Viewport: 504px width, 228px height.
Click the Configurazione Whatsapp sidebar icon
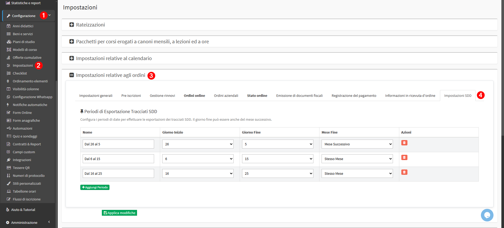[8, 97]
